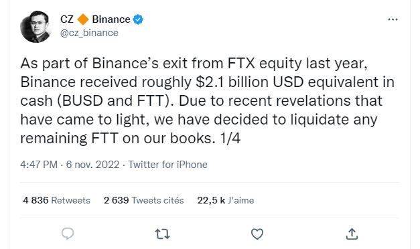Click the blue verified badge
The height and width of the screenshot is (249, 420).
tap(138, 19)
